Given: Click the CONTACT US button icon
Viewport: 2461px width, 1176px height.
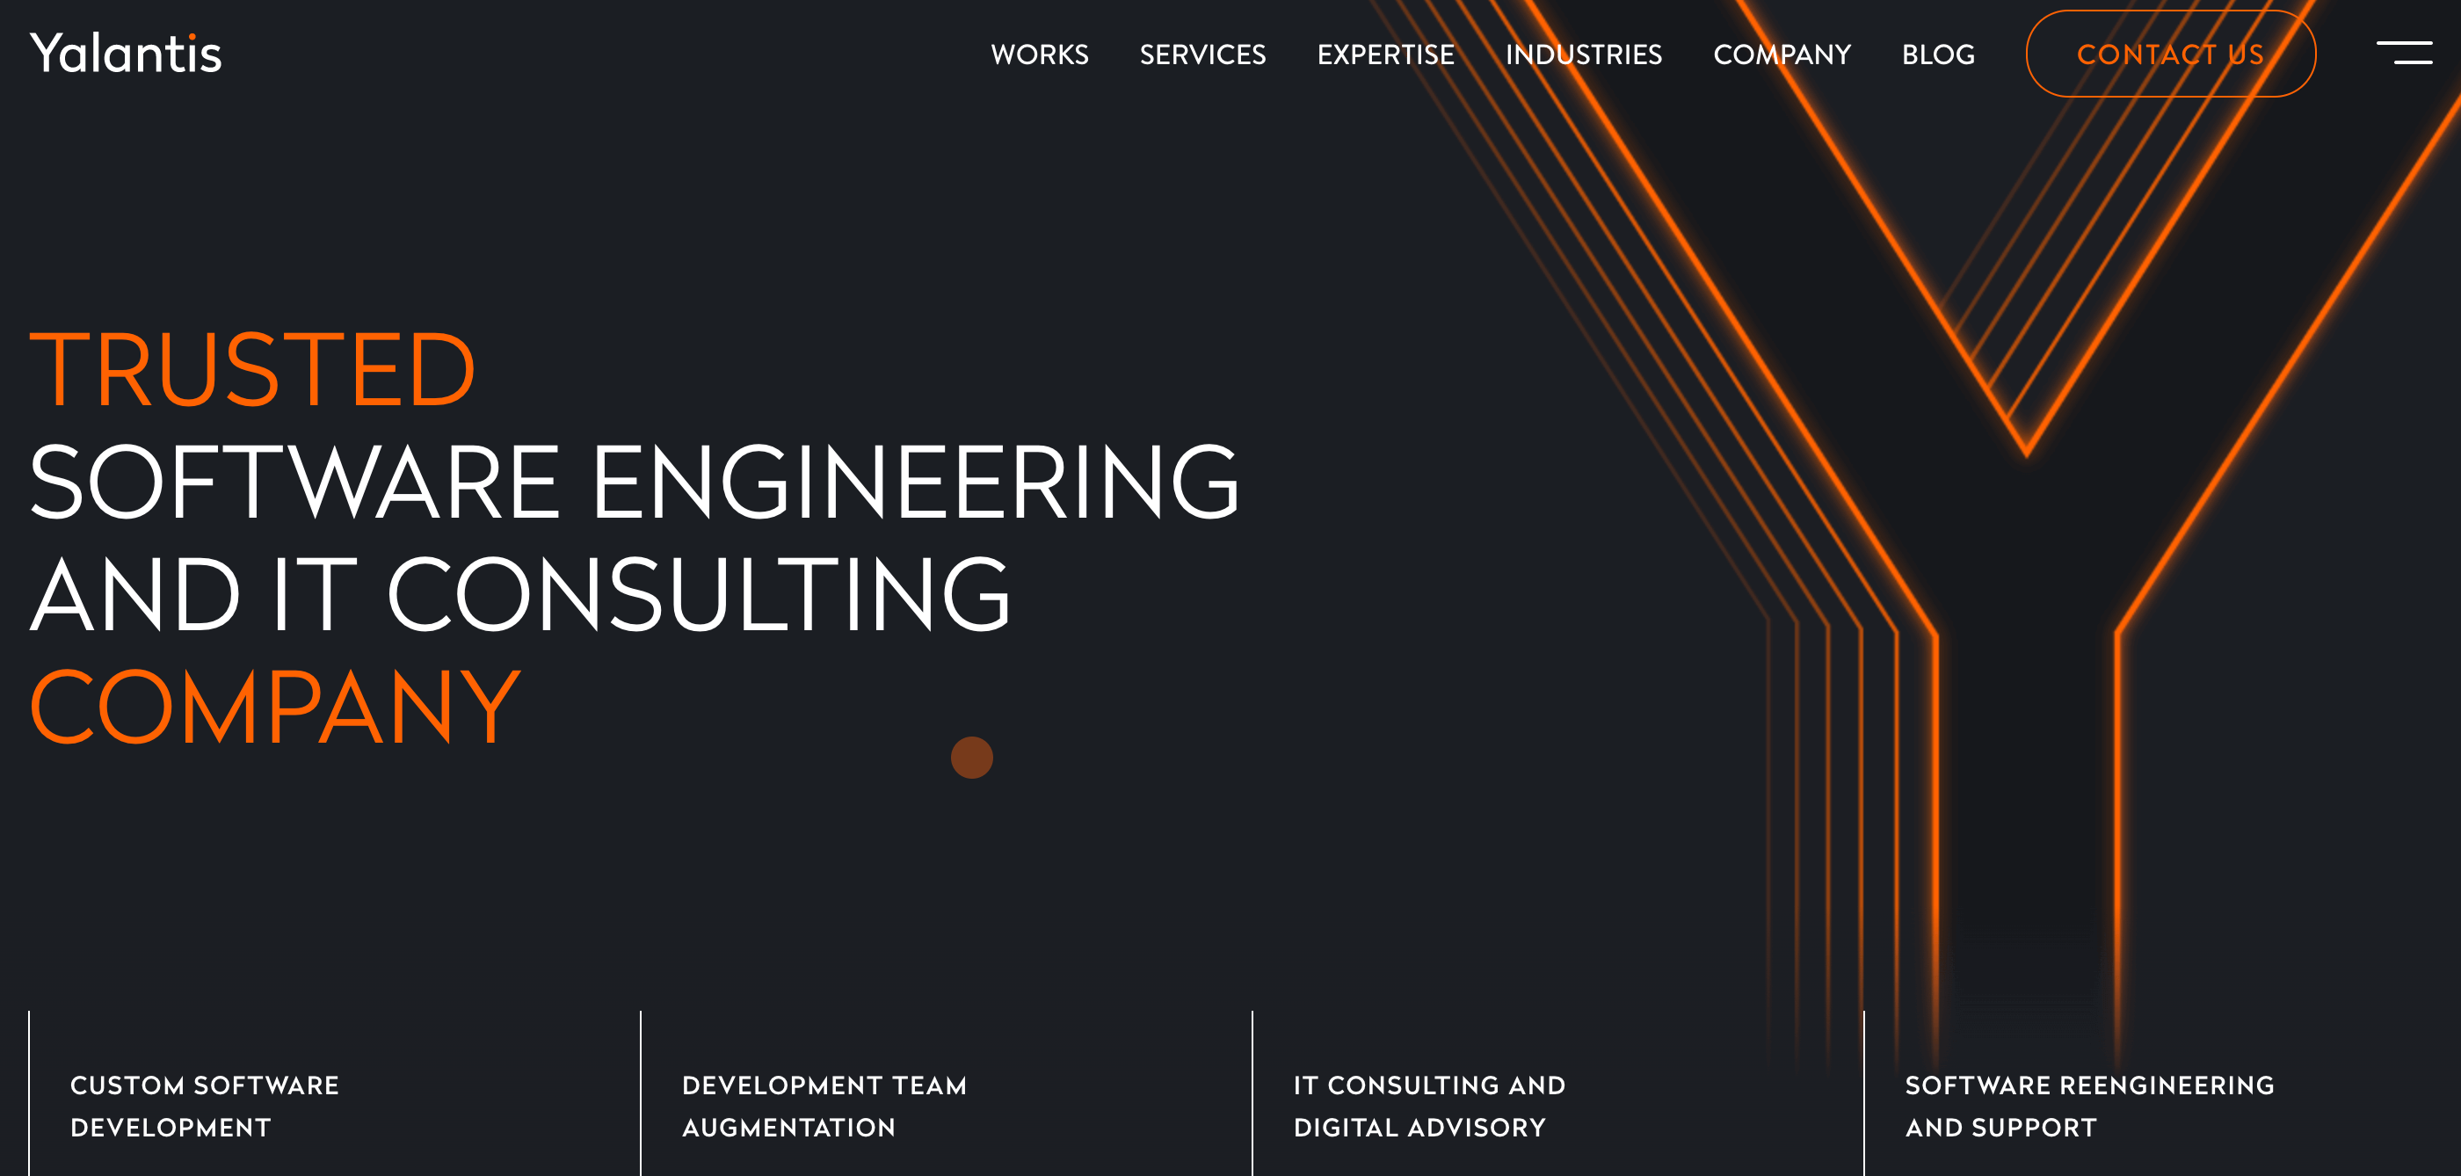Looking at the screenshot, I should pyautogui.click(x=2171, y=54).
